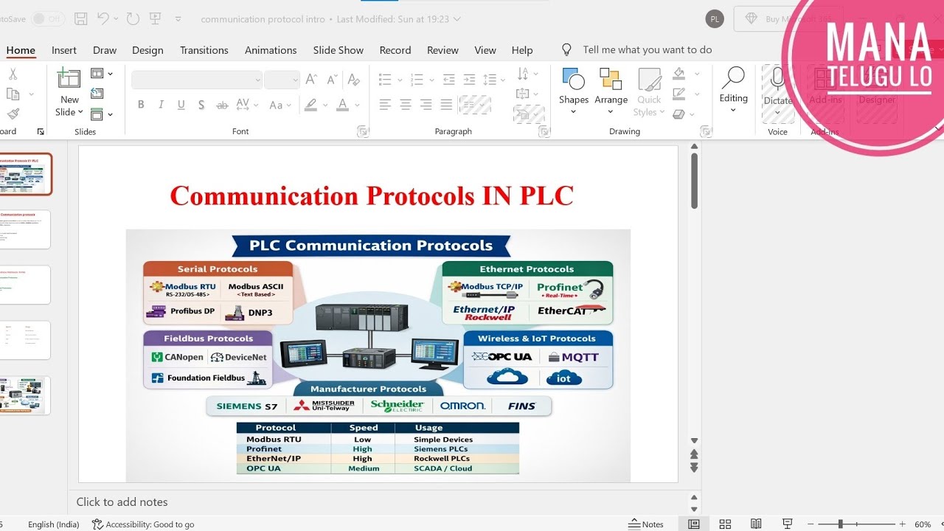Click Start From Beginning presentation icon
The height and width of the screenshot is (531, 944).
click(156, 18)
